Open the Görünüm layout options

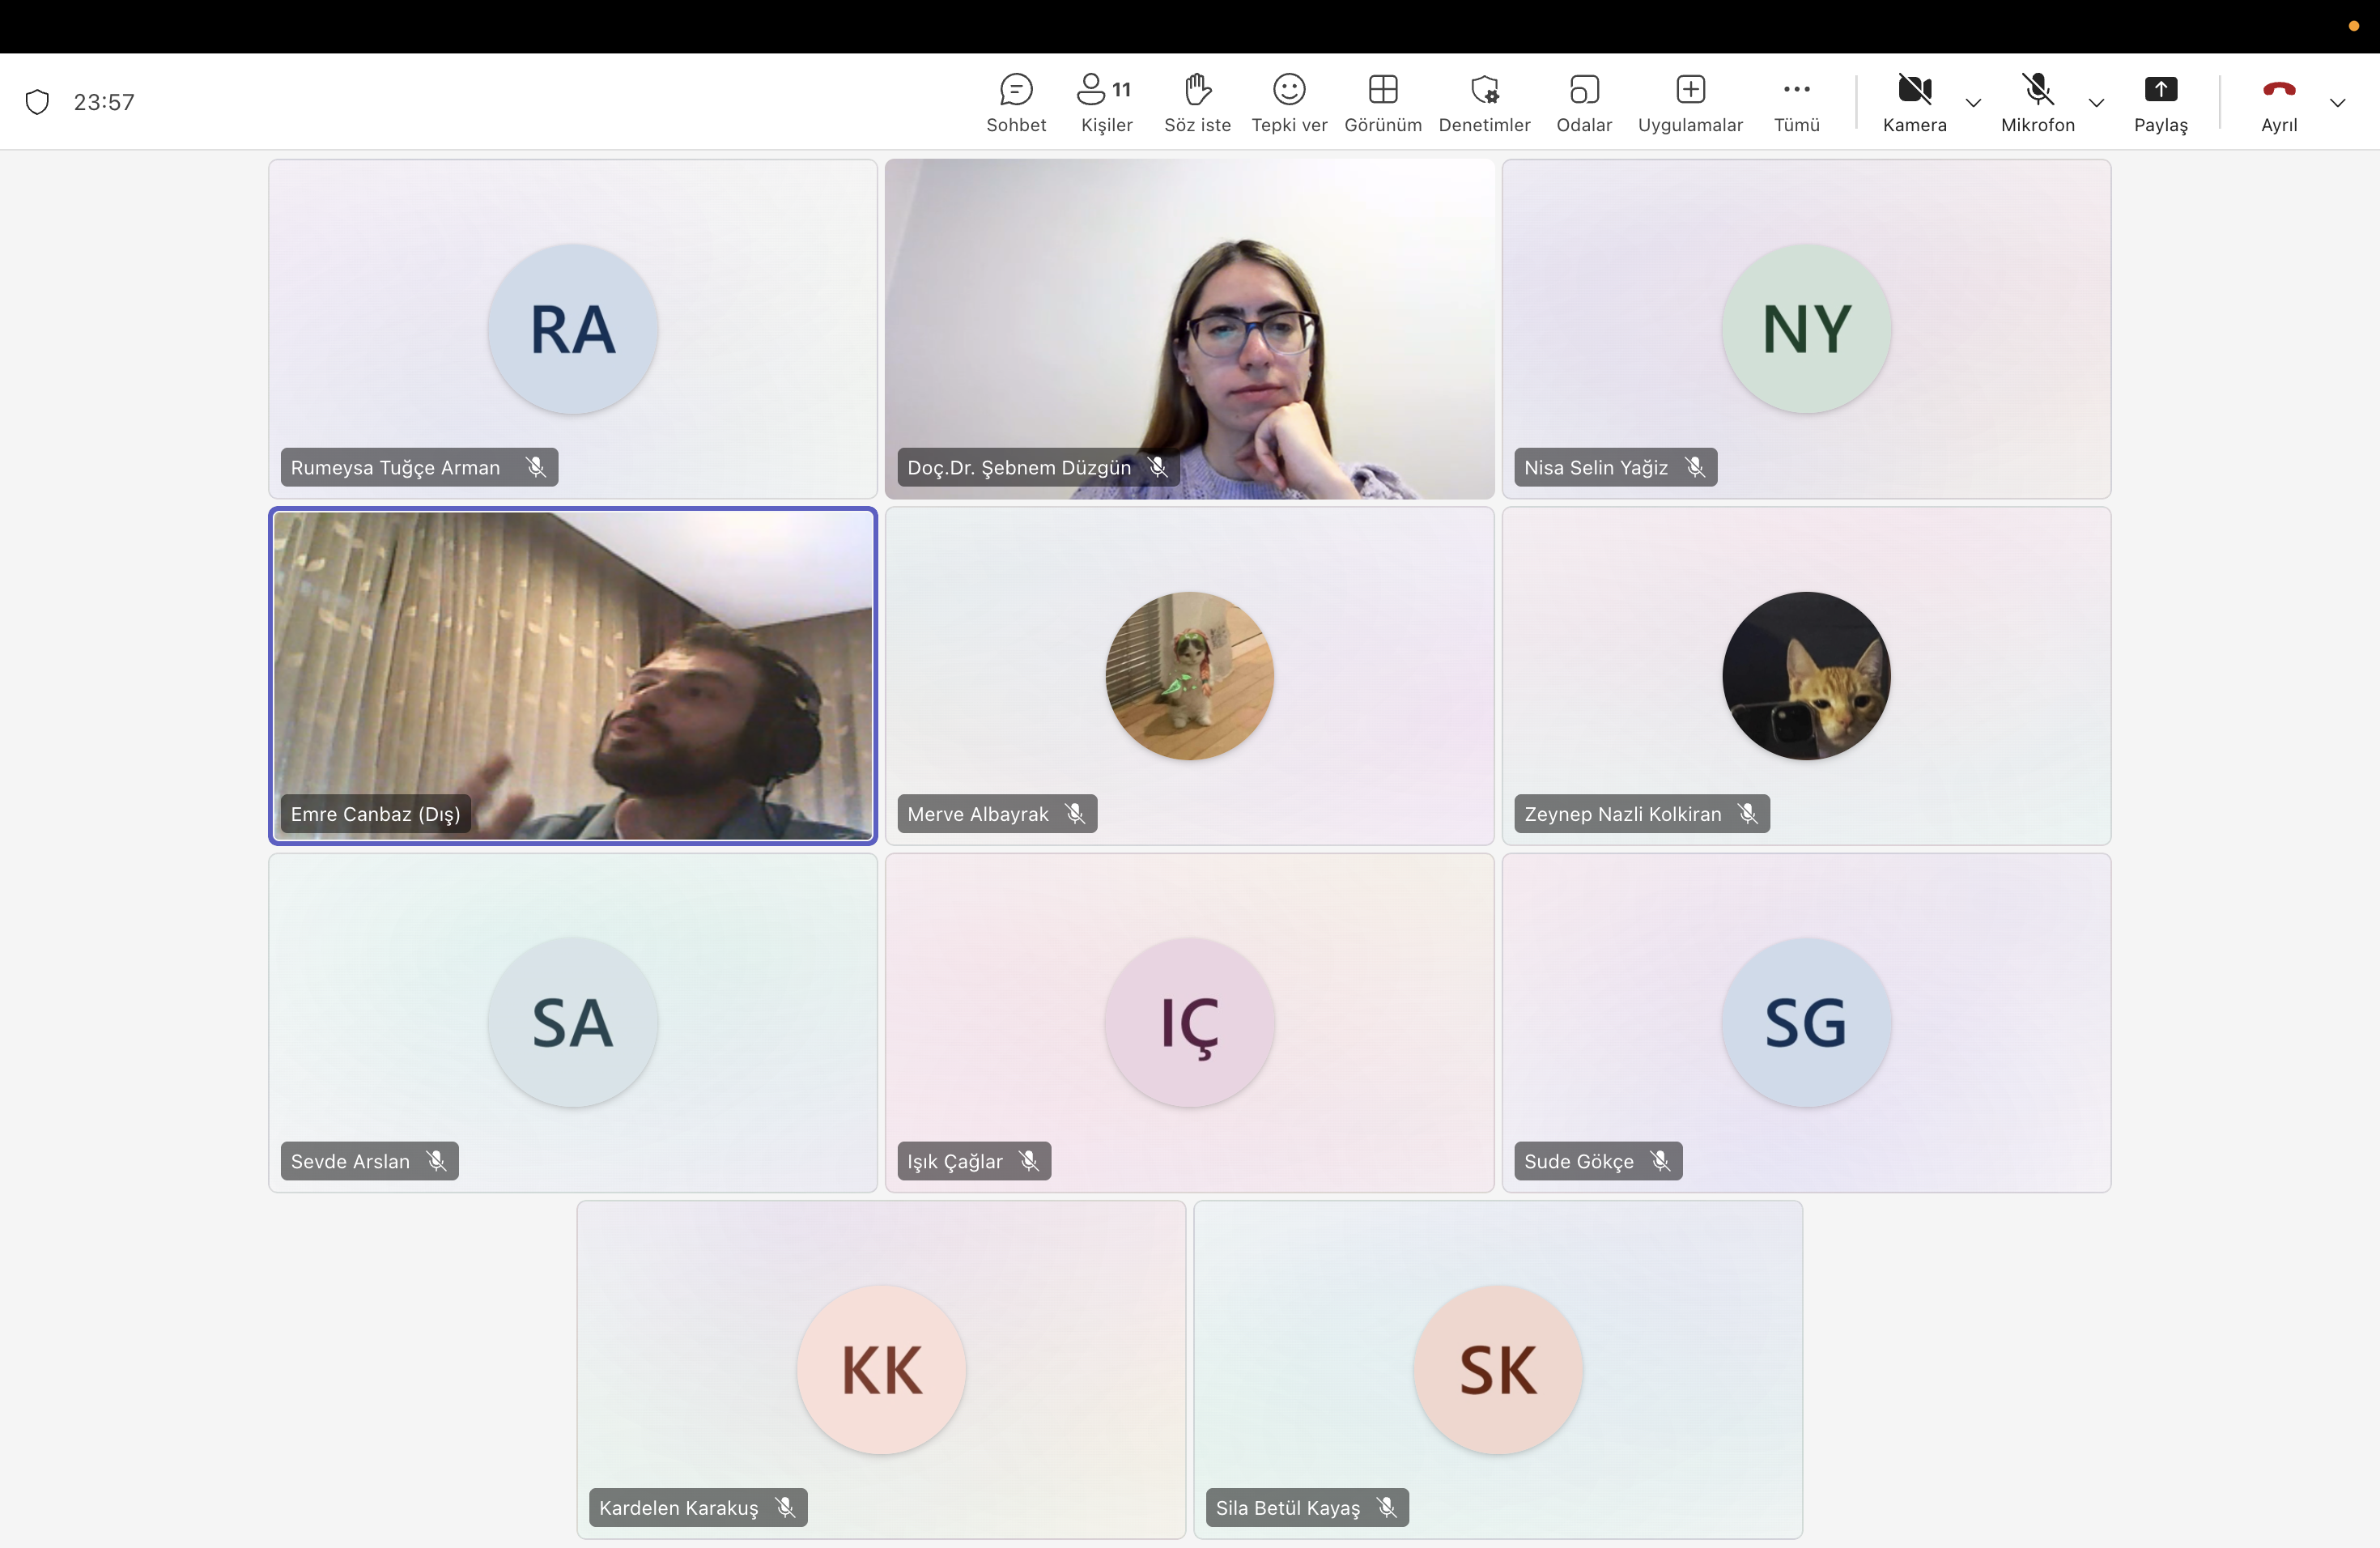coord(1382,102)
